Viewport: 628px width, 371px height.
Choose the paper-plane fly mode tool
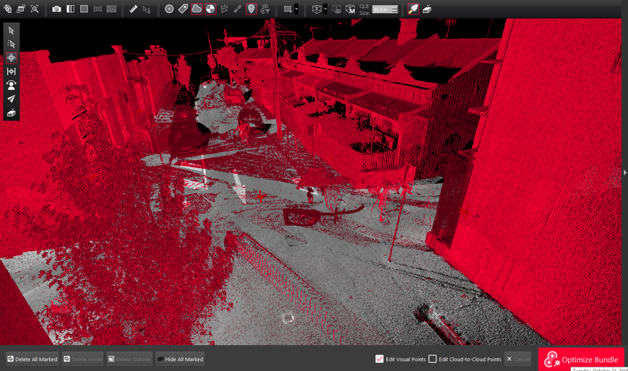tap(11, 100)
